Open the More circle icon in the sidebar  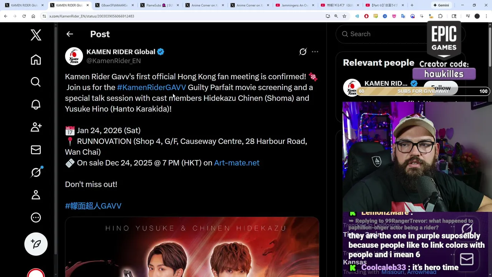tap(36, 217)
